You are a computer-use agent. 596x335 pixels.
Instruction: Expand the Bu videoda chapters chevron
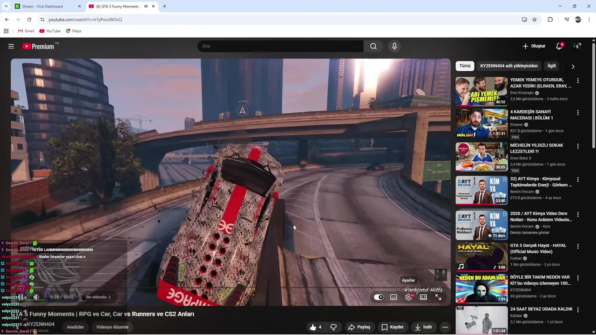(x=110, y=297)
